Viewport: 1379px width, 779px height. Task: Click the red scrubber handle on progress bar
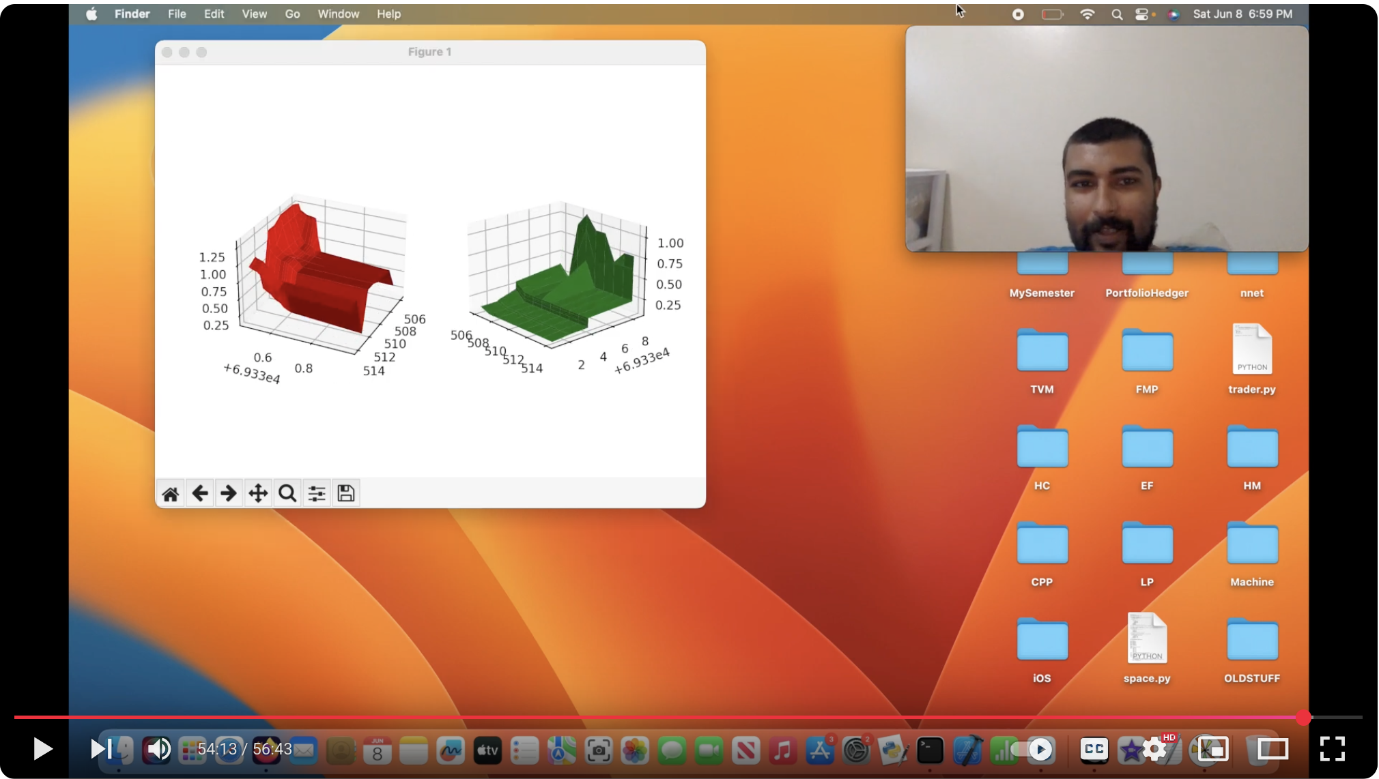1304,718
